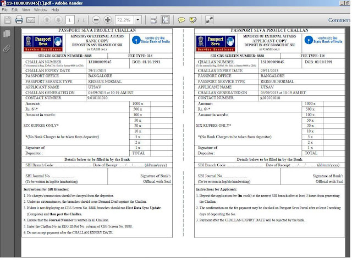The image size is (352, 260).
Task: Click the zoom percentage field showing 72.2%
Action: click(124, 20)
